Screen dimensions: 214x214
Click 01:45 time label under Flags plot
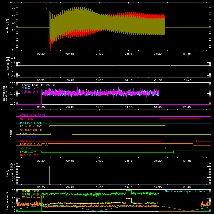(187, 161)
